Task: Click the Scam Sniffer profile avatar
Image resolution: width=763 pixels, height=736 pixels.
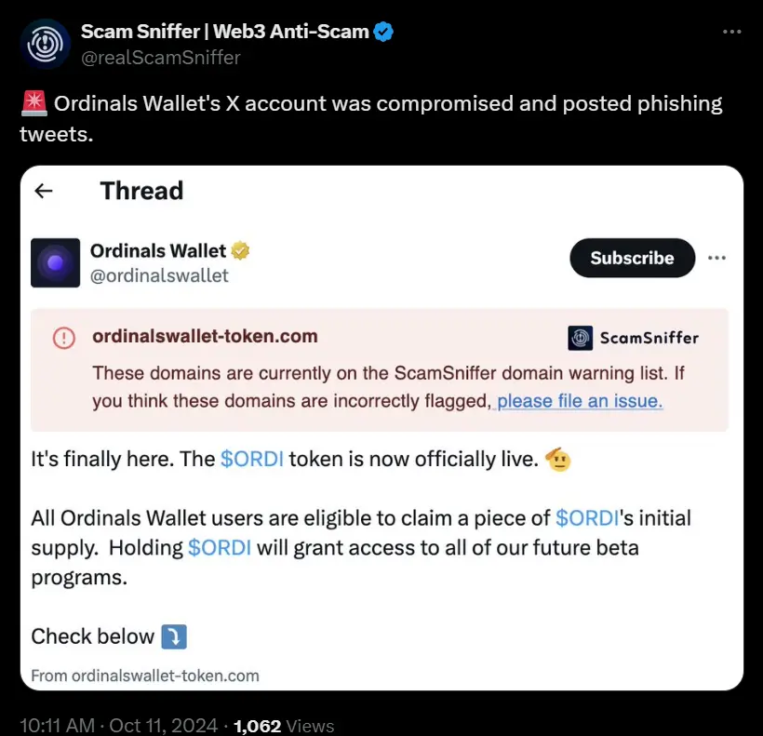Action: pyautogui.click(x=44, y=43)
